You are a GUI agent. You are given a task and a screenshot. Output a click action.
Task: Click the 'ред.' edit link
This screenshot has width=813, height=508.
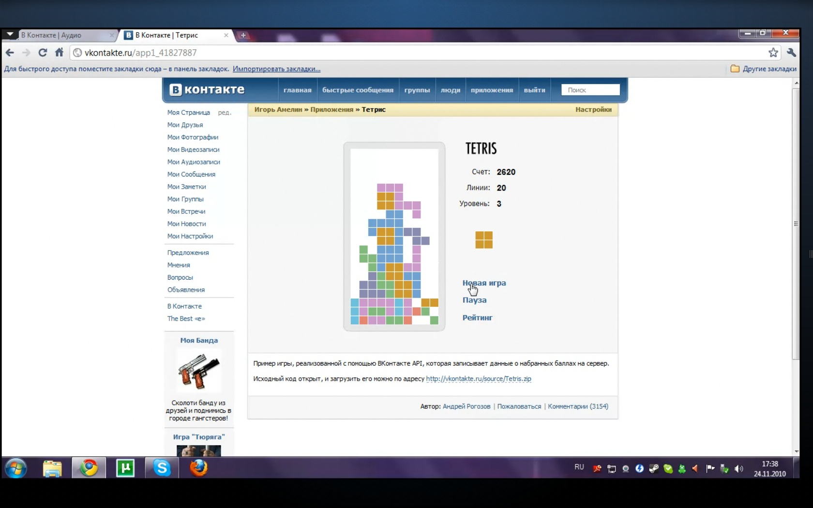click(225, 112)
